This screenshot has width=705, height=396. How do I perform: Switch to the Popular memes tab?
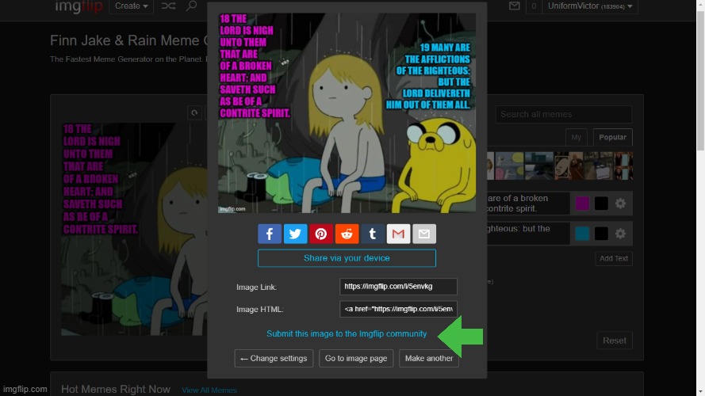tap(612, 137)
